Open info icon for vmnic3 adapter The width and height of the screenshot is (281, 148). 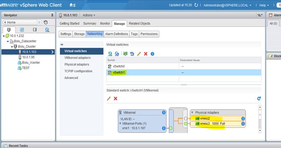coord(243,124)
